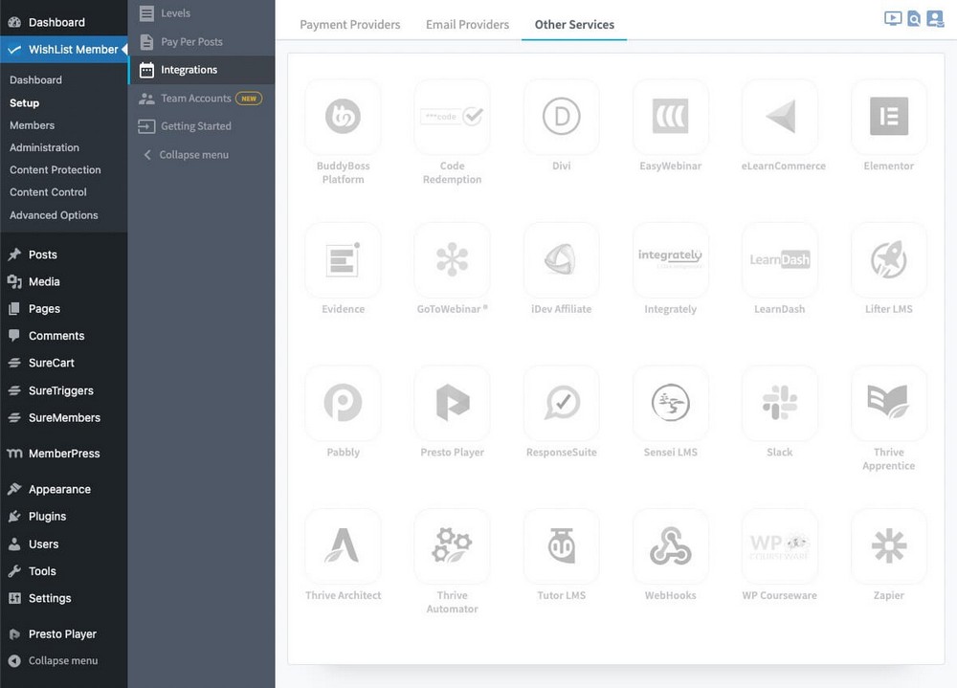Open the Levels submenu item
The height and width of the screenshot is (688, 957).
[x=202, y=13]
